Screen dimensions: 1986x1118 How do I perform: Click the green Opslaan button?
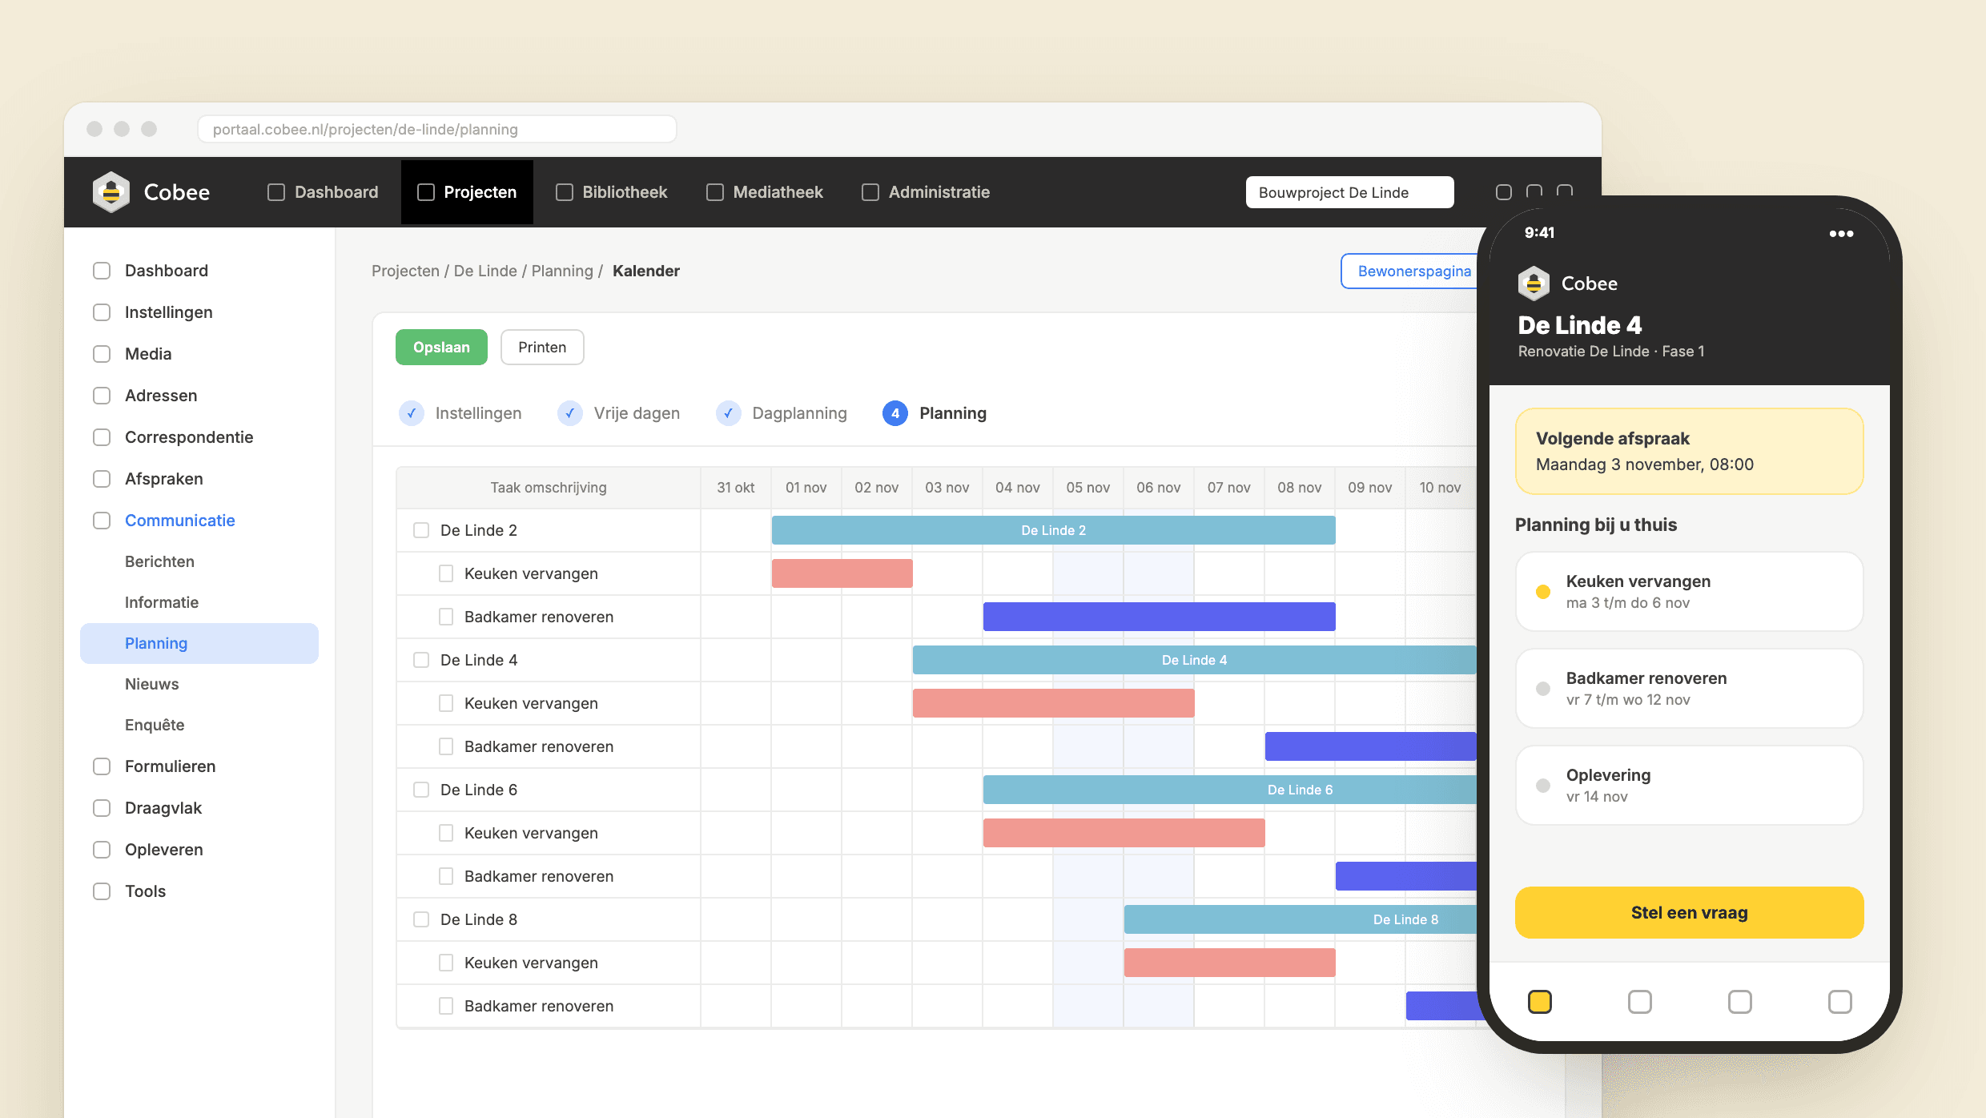tap(441, 348)
